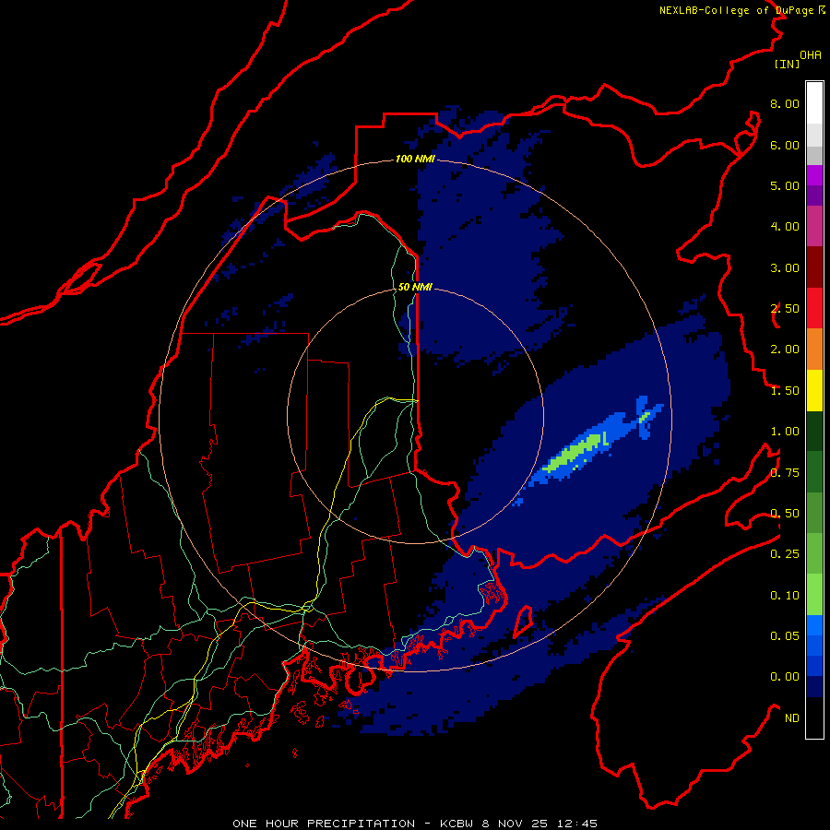Click the 0.00 legend value

(x=785, y=677)
